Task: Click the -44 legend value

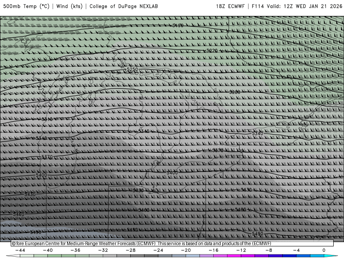Action: [20, 250]
